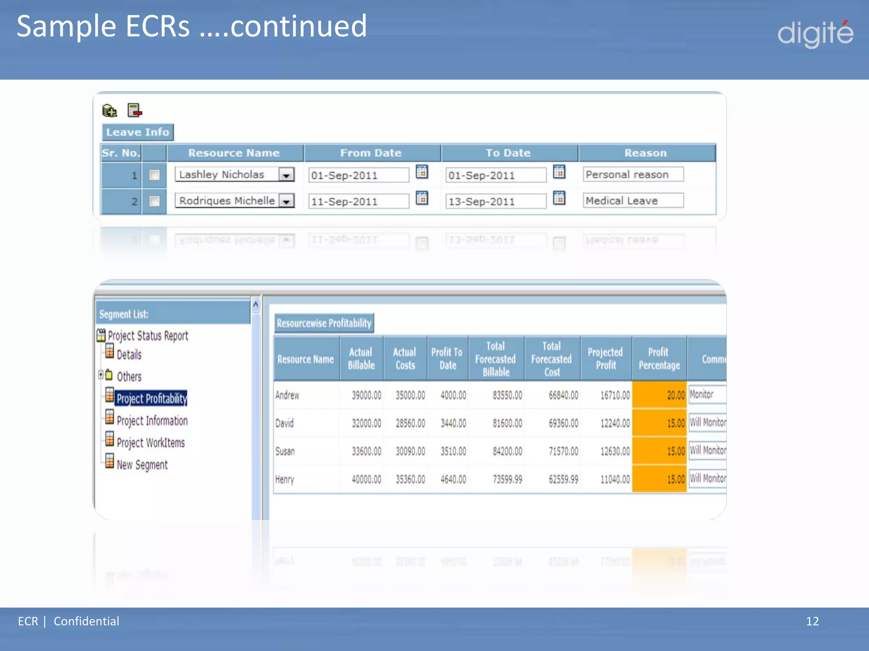The width and height of the screenshot is (869, 651).
Task: Click the add row icon above Leave Info
Action: pyautogui.click(x=109, y=111)
